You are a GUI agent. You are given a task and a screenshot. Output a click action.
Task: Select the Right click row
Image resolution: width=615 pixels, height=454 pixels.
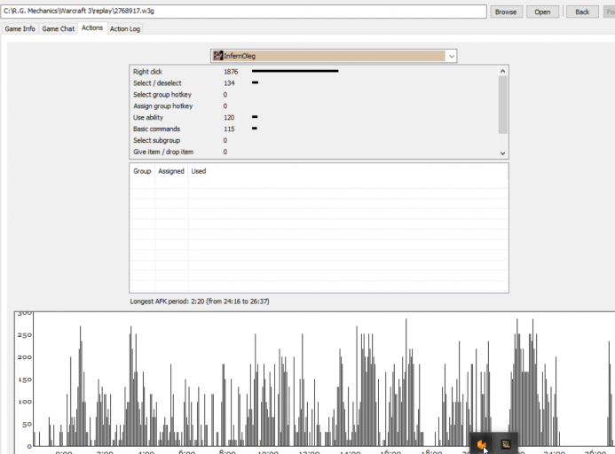click(314, 71)
